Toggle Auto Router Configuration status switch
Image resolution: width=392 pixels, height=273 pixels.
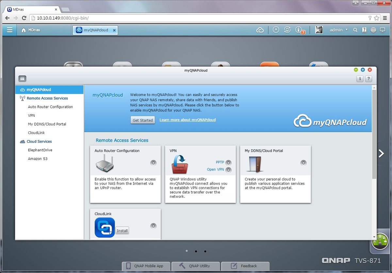[x=153, y=163]
